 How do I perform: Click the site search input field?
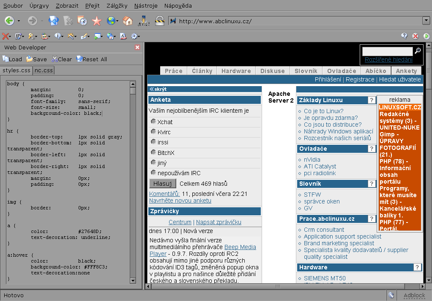tap(387, 51)
